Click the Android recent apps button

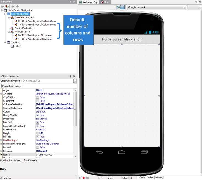144,152
